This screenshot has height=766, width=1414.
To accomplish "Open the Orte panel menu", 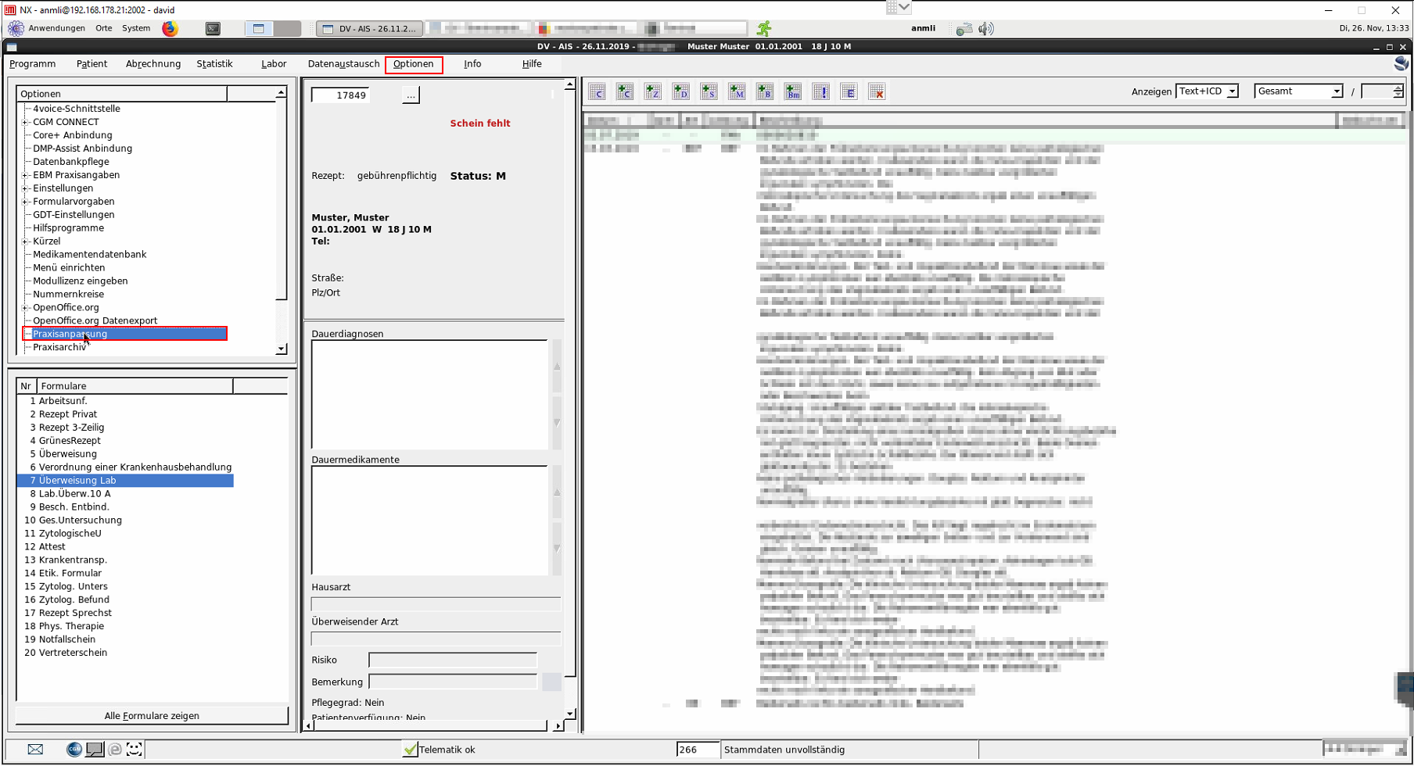I will click(104, 28).
